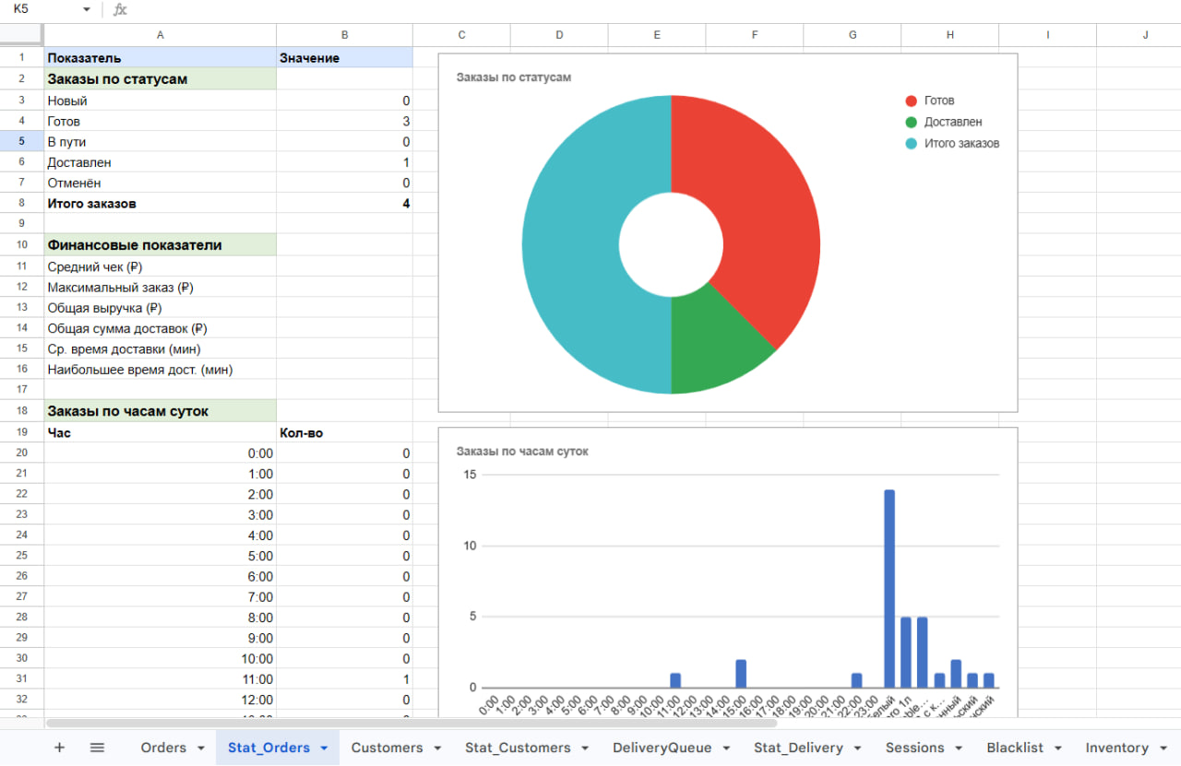This screenshot has width=1181, height=766.
Task: Select column B header
Action: [x=344, y=35]
